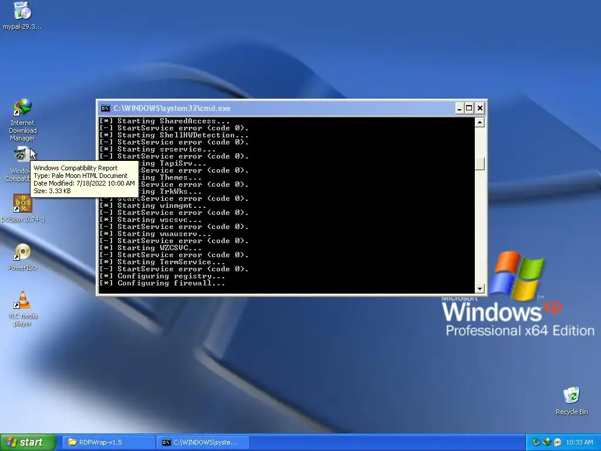This screenshot has height=451, width=601.
Task: Minimize the cmd.exe window
Action: coord(459,109)
